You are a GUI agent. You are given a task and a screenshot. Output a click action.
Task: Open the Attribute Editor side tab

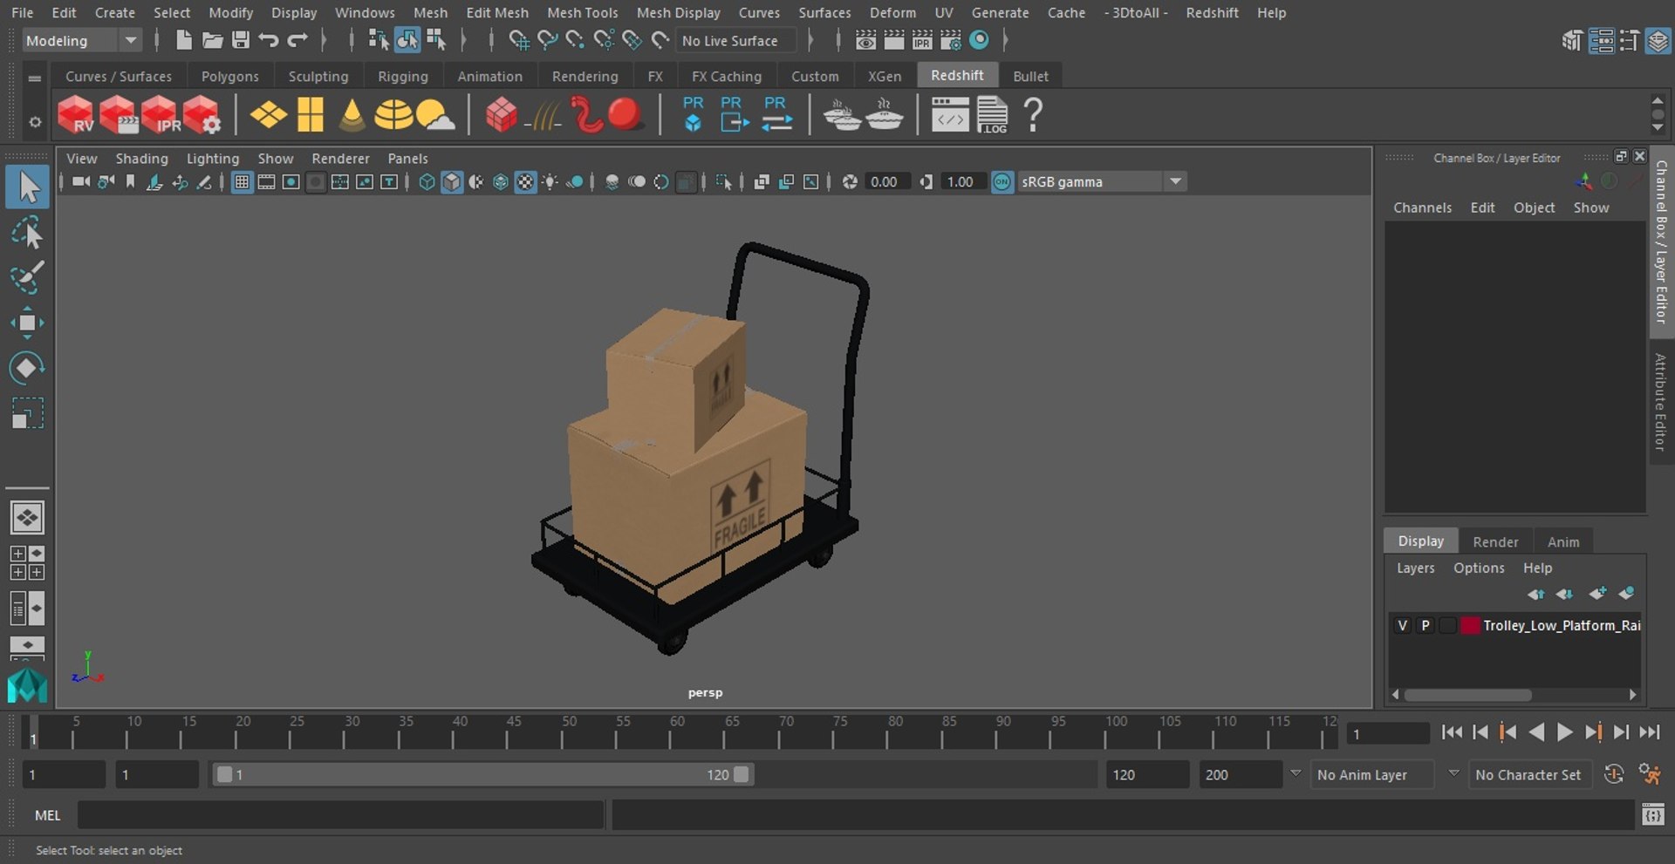1660,402
